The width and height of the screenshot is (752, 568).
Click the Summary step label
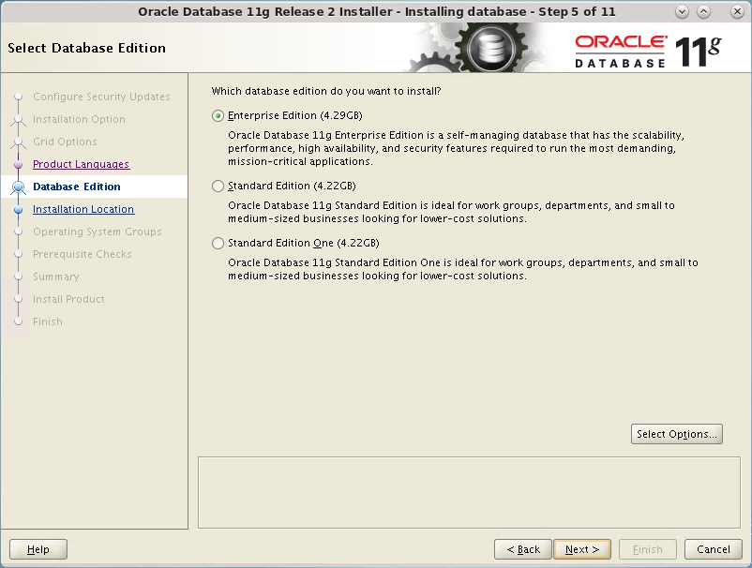click(56, 277)
